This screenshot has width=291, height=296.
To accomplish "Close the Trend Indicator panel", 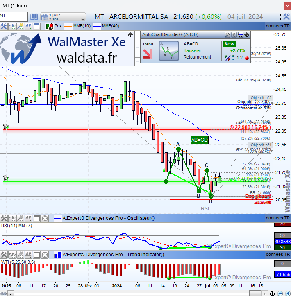I will click(x=45, y=255).
